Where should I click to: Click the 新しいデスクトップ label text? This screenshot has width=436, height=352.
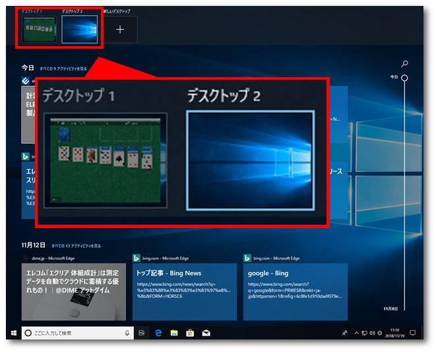[x=117, y=11]
